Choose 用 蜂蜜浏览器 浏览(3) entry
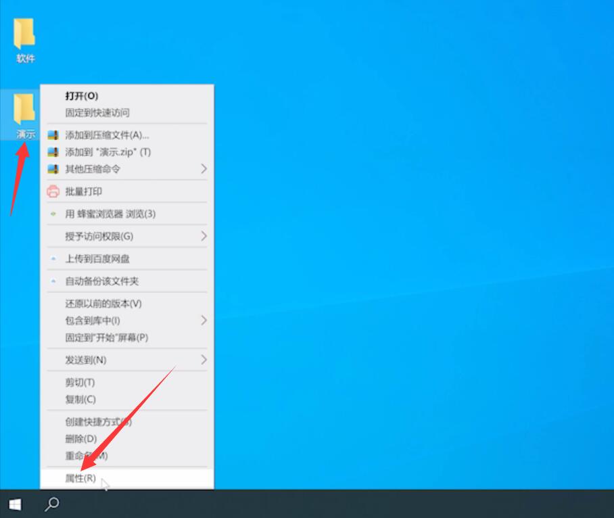The width and height of the screenshot is (614, 518). 127,214
